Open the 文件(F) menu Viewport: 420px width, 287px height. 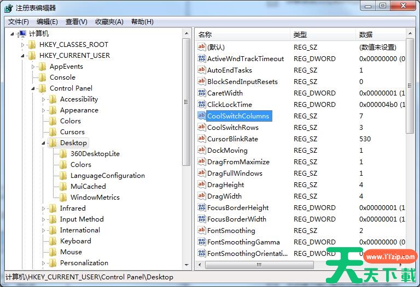(18, 22)
